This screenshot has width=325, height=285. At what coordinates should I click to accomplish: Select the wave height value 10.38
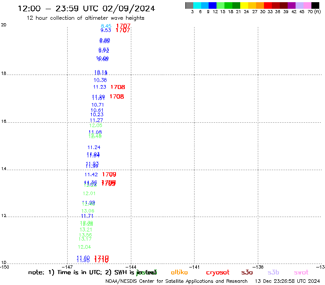[100, 80]
